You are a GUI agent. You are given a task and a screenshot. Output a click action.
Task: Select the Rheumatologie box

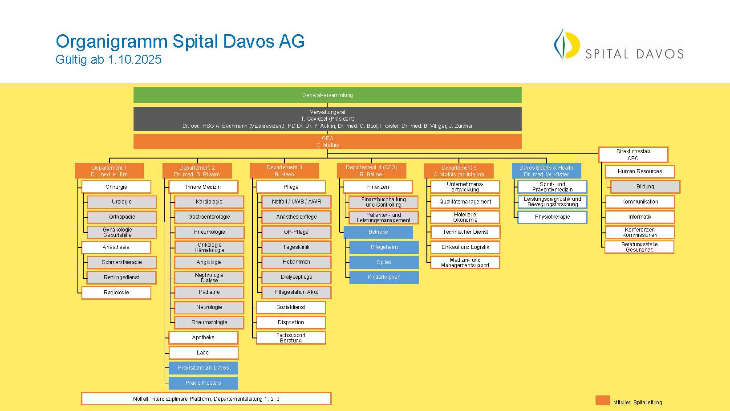pos(209,322)
